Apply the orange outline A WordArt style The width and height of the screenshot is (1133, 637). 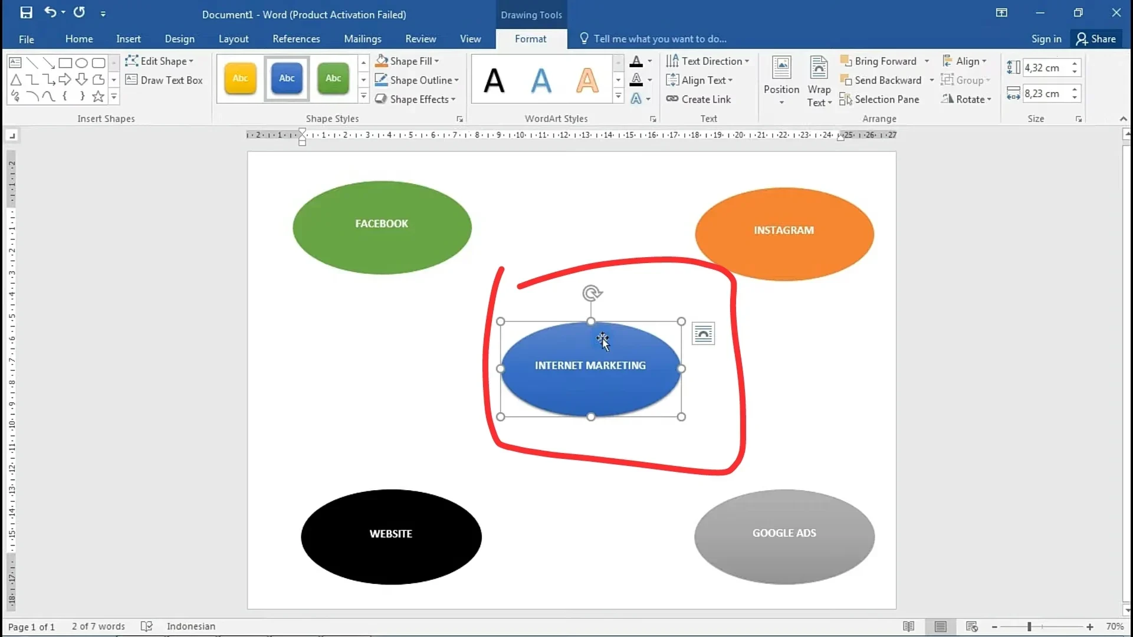coord(587,80)
